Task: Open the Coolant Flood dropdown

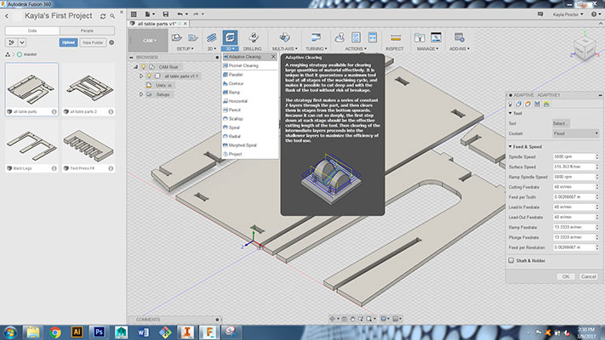Action: coord(575,133)
